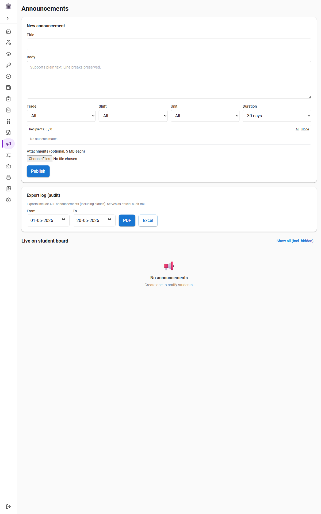
Task: Click the 'Announcements' page heading
Action: [45, 9]
